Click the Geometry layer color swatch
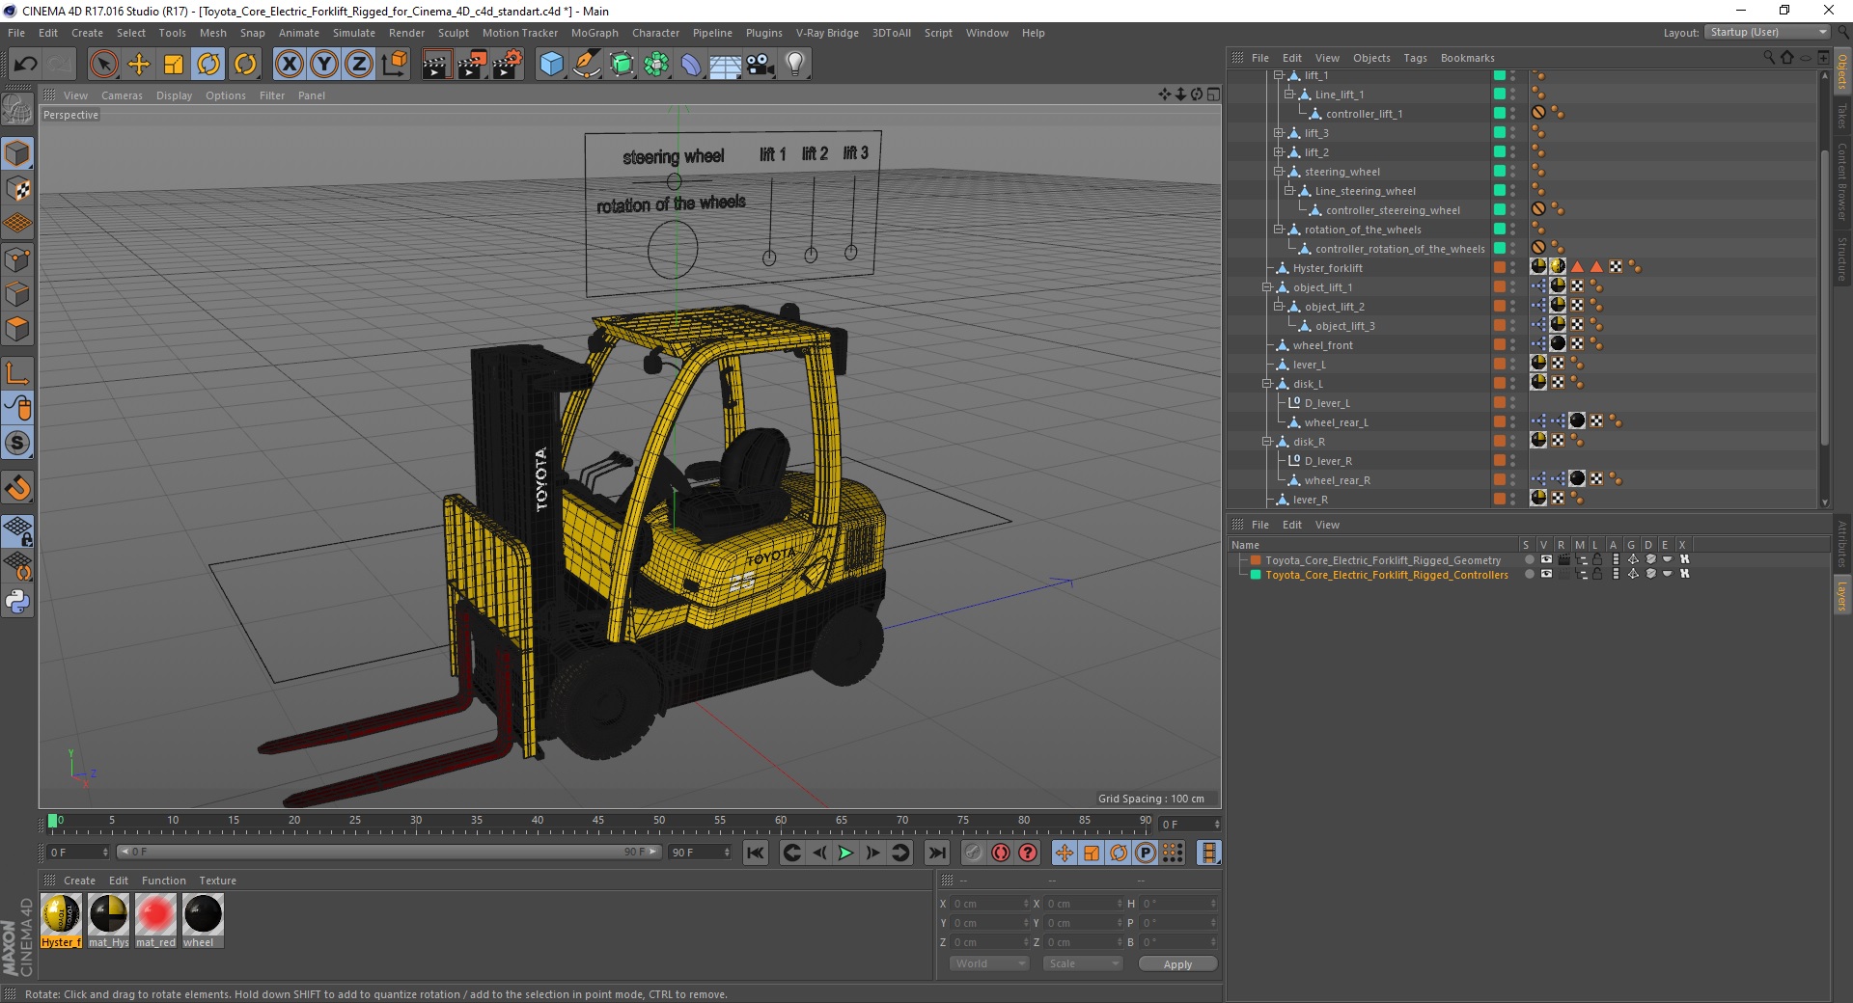 (x=1256, y=559)
